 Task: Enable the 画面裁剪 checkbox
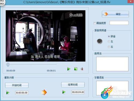coord(94,23)
